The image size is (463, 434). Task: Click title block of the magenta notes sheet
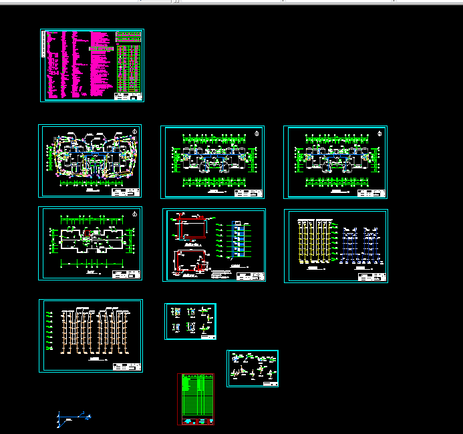tap(128, 96)
